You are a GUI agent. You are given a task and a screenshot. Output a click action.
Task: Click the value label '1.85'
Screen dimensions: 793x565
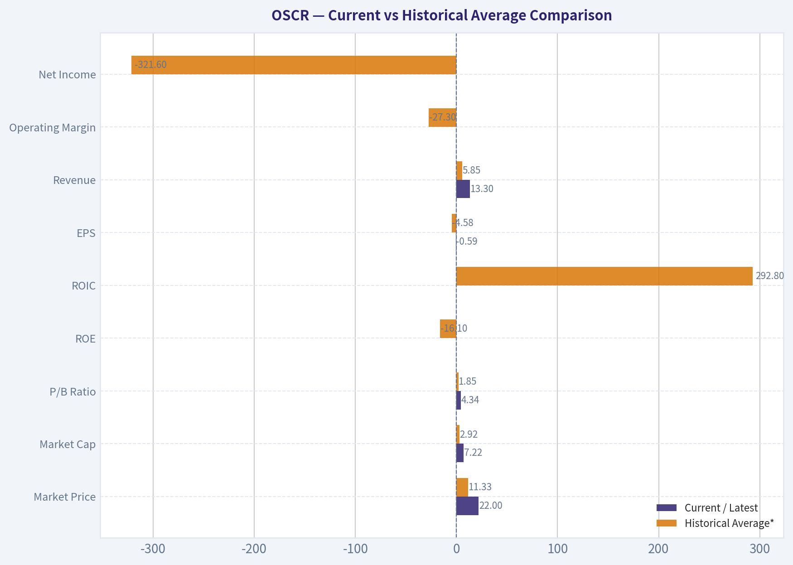[x=468, y=381]
